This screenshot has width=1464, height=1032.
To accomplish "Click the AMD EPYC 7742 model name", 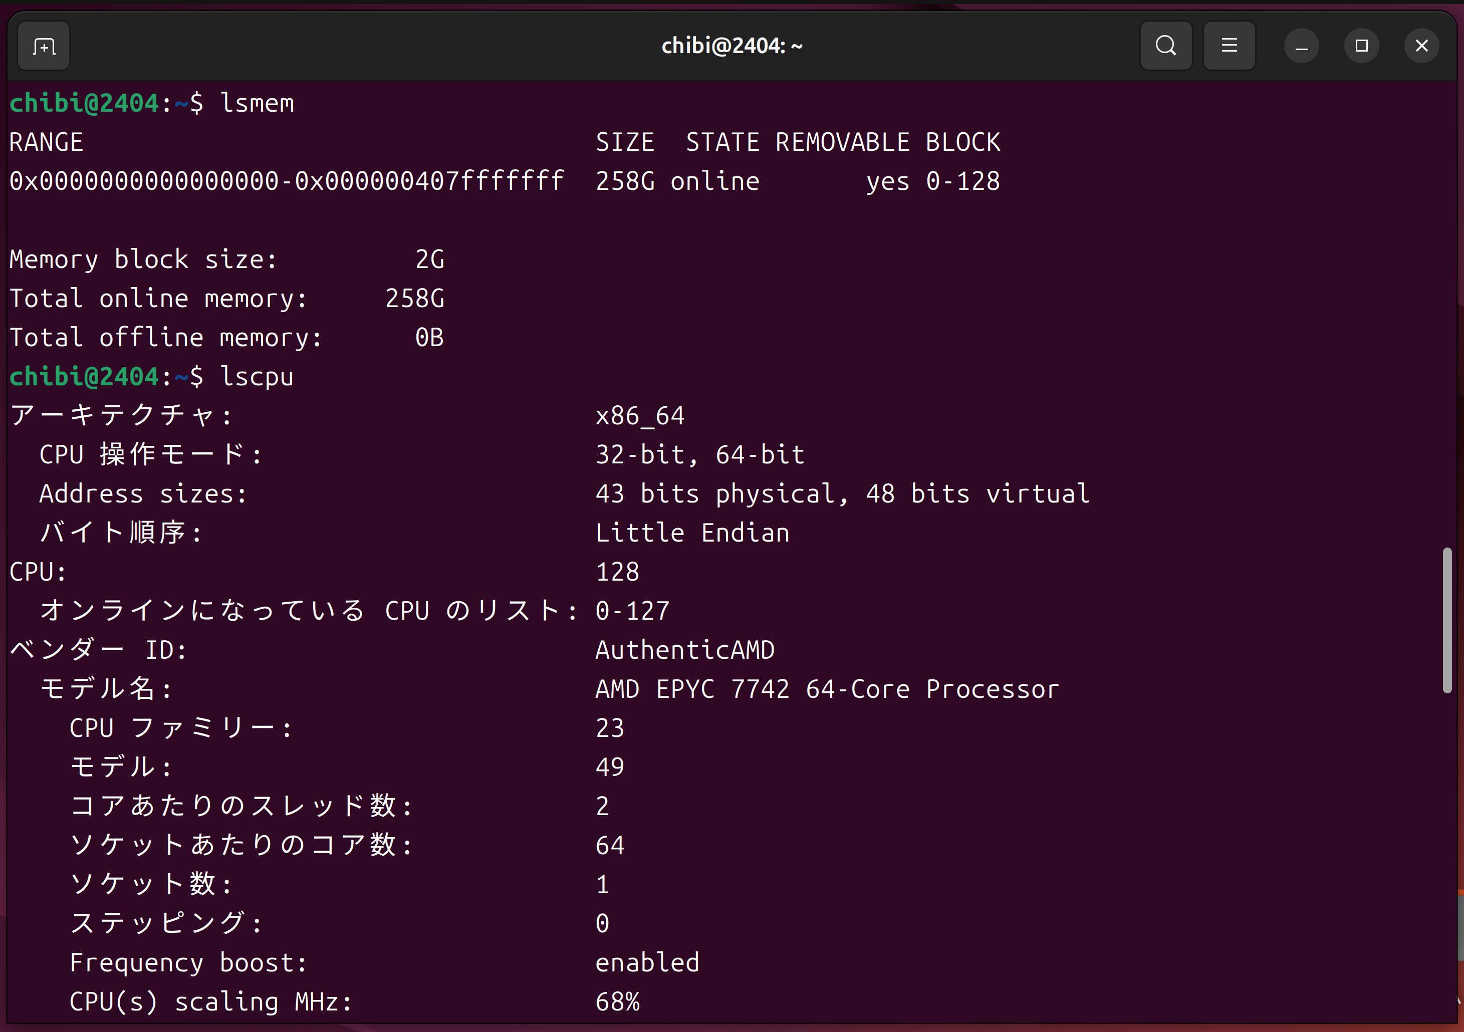I will 827,689.
